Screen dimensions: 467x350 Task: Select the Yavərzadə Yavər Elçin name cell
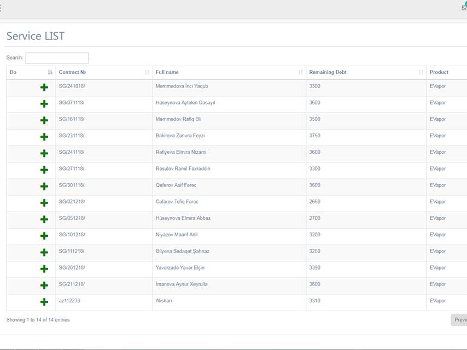tap(180, 268)
